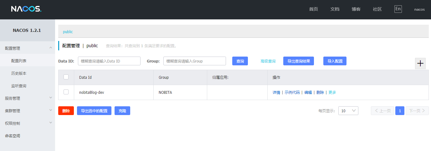Click the plus icon to add configuration
This screenshot has width=431, height=151.
[x=420, y=63]
